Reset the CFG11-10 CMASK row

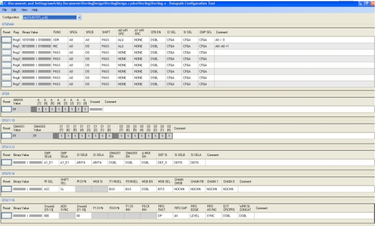[6, 136]
